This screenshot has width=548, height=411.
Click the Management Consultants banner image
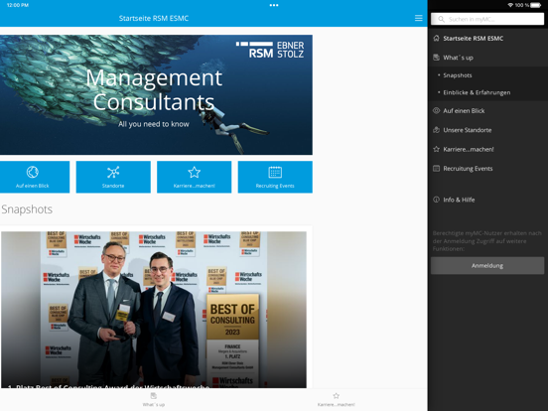(x=156, y=94)
